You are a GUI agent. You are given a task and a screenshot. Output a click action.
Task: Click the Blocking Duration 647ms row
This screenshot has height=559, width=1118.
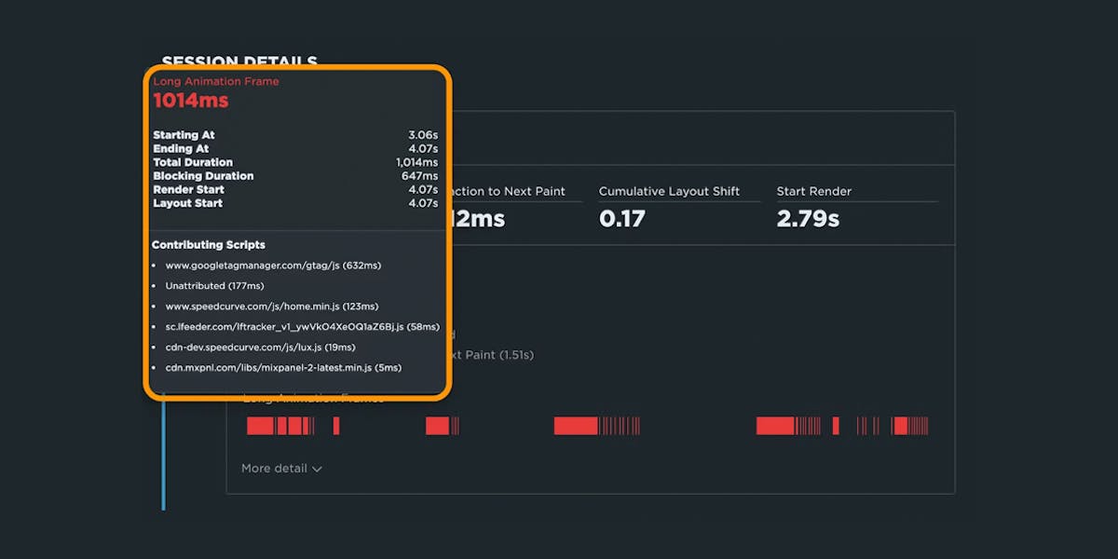294,176
